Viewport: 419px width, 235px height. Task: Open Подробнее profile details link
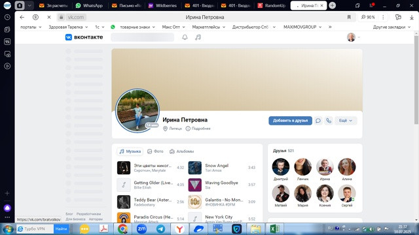tap(198, 129)
